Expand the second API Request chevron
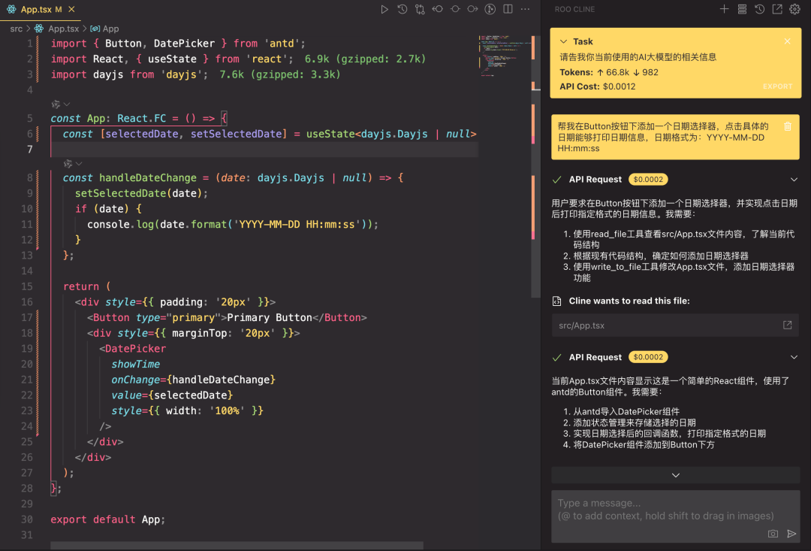 794,357
